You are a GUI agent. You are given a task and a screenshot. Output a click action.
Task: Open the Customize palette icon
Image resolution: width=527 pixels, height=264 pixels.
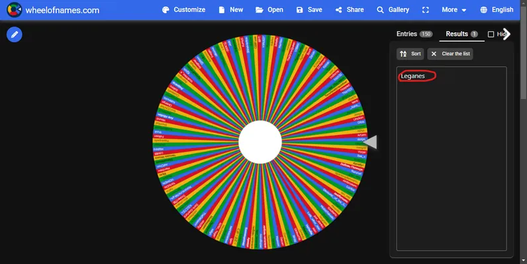[x=166, y=10]
